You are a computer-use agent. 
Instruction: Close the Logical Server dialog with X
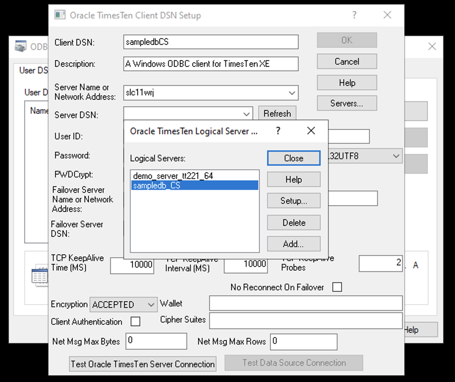[311, 131]
